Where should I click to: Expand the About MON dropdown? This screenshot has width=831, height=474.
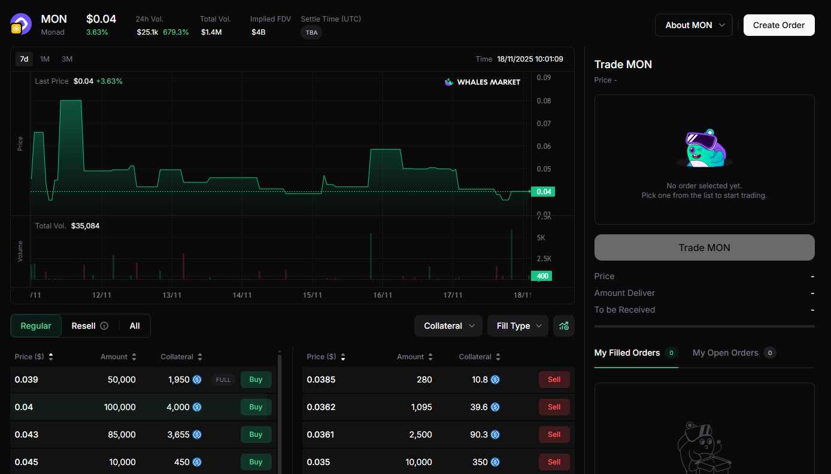(x=693, y=25)
